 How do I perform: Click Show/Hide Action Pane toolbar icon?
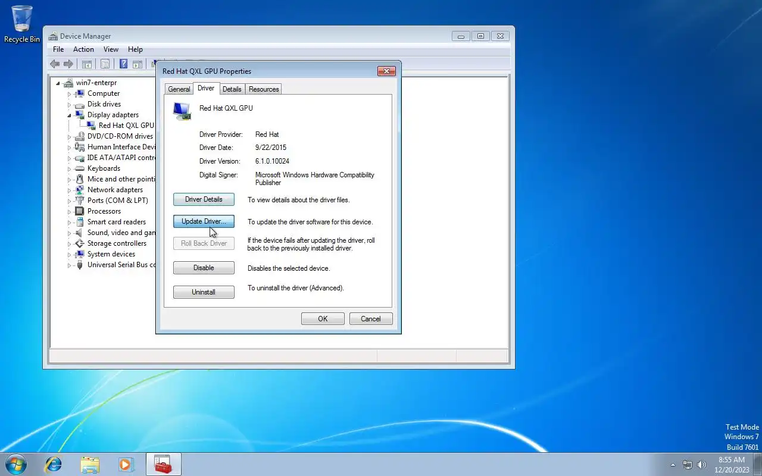pos(138,64)
